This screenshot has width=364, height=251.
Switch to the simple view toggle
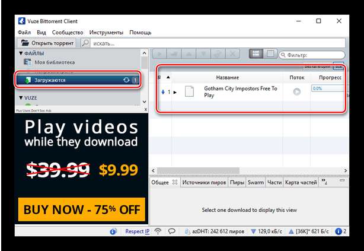tap(270, 55)
